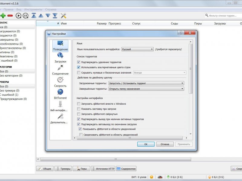242x181 pixels.
Task: Select the Загрузки settings category icon
Action: pos(60,58)
